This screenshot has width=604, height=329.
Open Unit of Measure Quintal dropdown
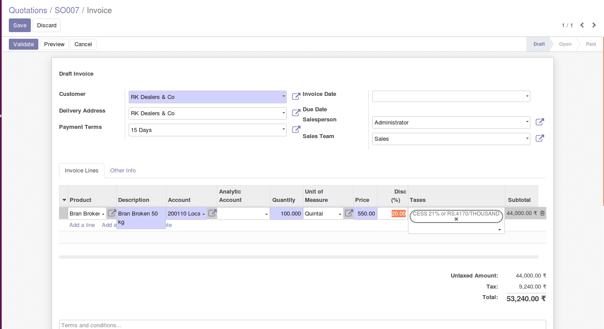click(340, 214)
